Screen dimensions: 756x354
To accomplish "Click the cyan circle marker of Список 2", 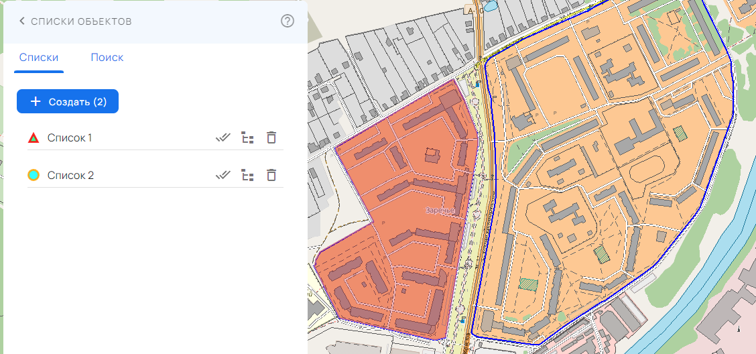I will [x=34, y=176].
